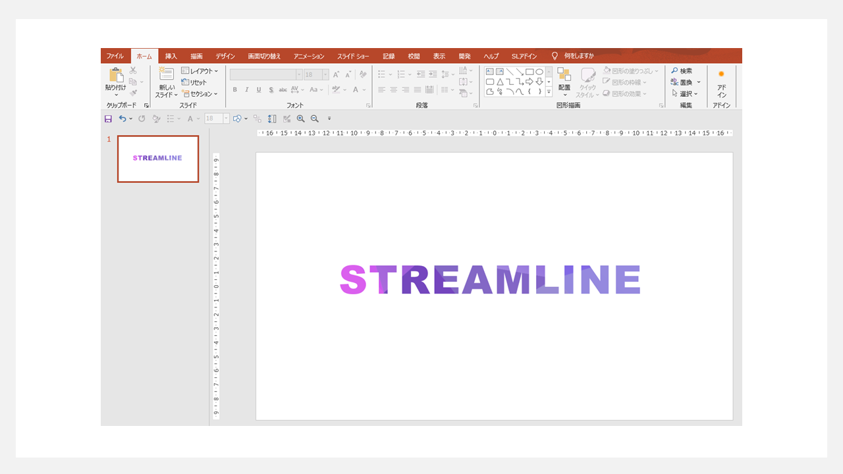Image resolution: width=843 pixels, height=474 pixels.
Task: Click the 何をしますか Tell Me search box
Action: tap(573, 56)
